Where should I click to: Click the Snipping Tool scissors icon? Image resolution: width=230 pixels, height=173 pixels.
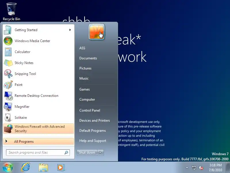(8, 74)
